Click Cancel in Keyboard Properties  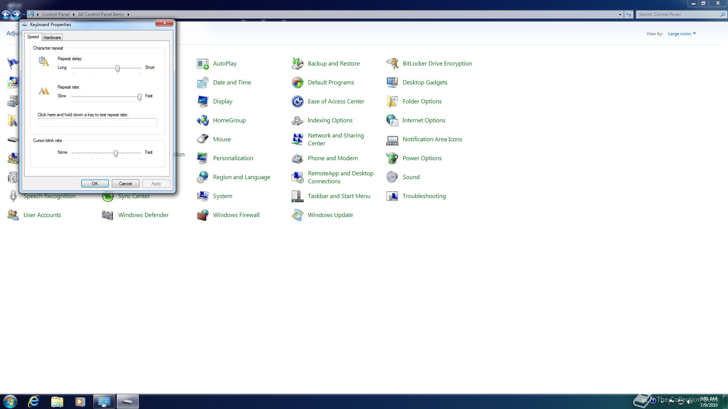coord(126,184)
